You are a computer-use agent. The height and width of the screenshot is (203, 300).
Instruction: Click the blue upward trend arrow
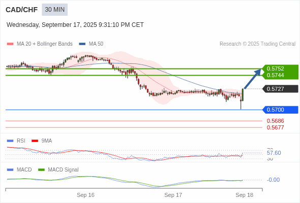[x=253, y=79]
